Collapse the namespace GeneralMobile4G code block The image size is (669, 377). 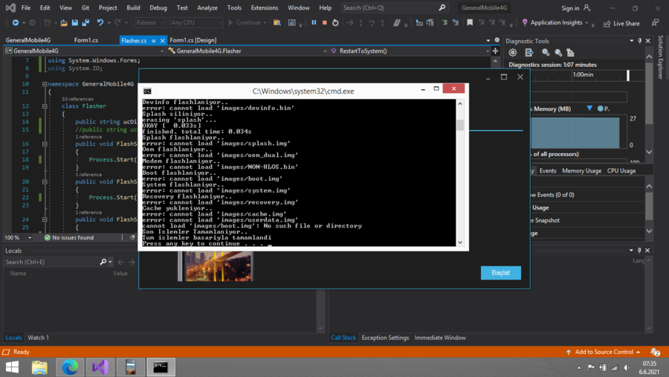[x=45, y=85]
